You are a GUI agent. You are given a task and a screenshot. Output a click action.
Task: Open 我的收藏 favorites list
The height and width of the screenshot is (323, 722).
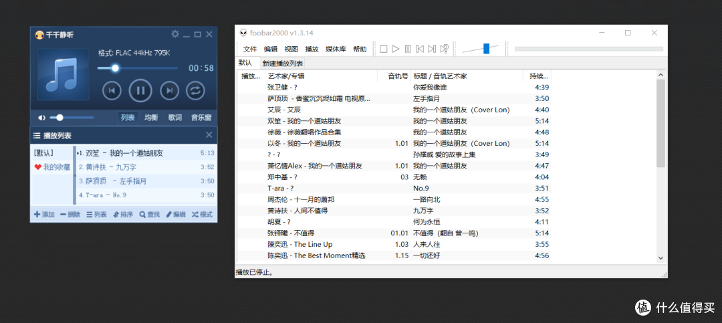(x=53, y=167)
